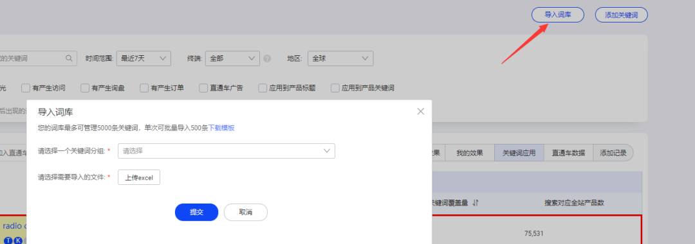Open the 终端 全部 dropdown
Viewport: 695px width, 244px height.
232,58
